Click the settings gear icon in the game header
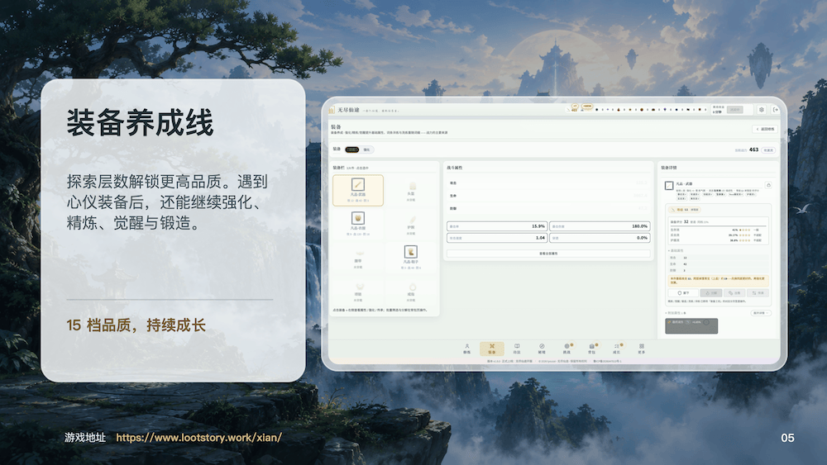Viewport: 827px width, 465px height. coord(762,110)
